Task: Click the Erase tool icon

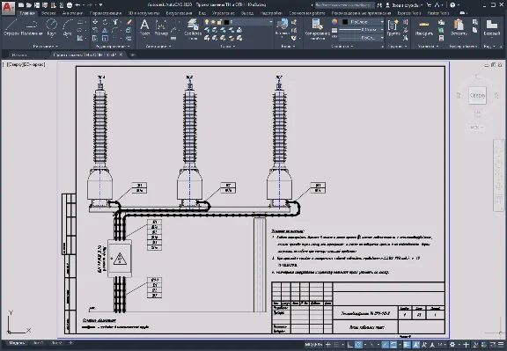Action: [x=129, y=22]
